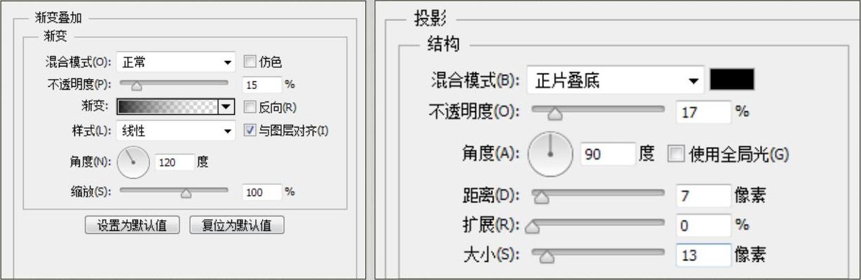The image size is (861, 280).
Task: Toggle the 反向 reverse checkbox
Action: 250,107
